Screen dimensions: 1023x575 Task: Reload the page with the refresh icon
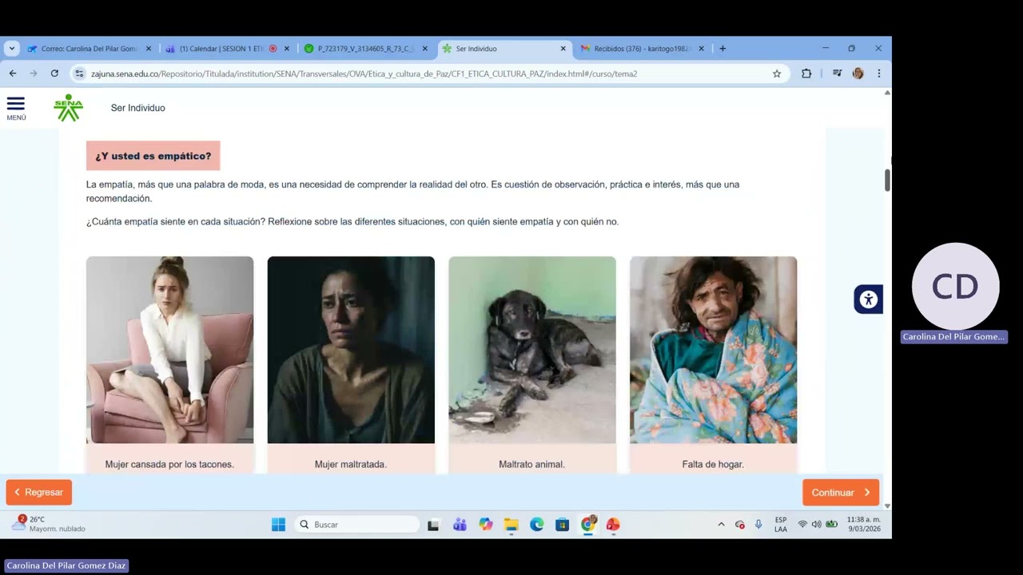[54, 73]
